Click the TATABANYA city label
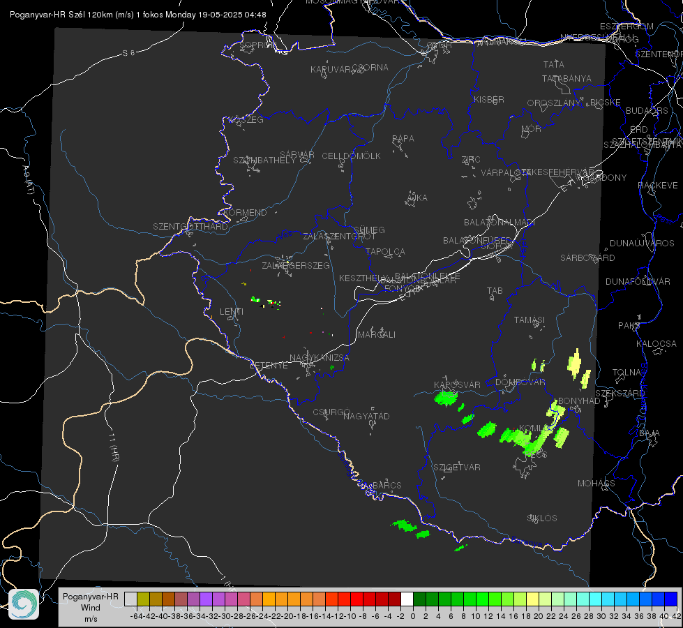This screenshot has height=628, width=683. click(566, 78)
